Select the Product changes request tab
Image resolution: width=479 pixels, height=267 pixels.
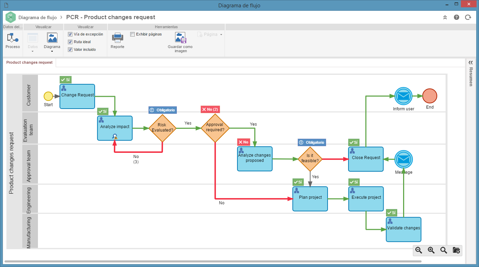click(29, 62)
